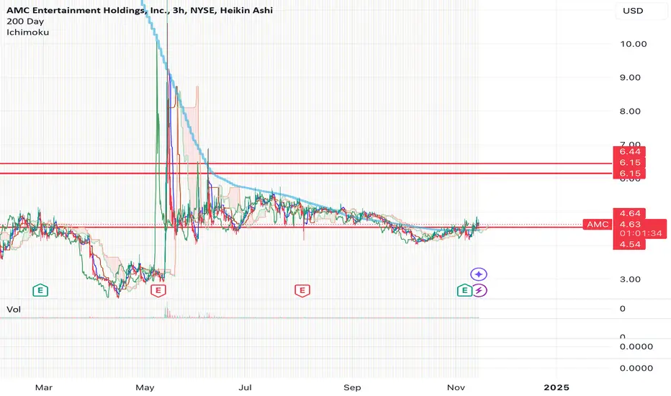Select the Ichimoku indicator label

pyautogui.click(x=28, y=32)
